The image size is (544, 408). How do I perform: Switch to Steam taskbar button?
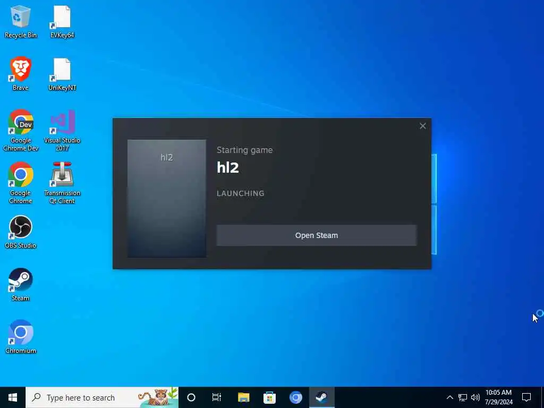321,397
